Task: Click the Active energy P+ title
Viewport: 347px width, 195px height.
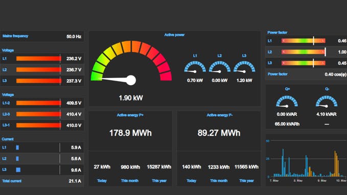Action: pos(130,115)
